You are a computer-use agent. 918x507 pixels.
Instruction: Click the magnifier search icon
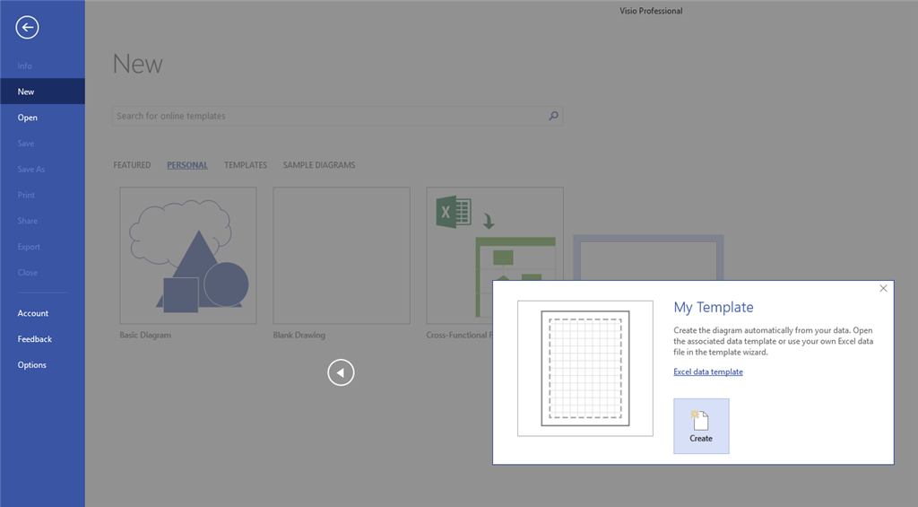point(553,116)
